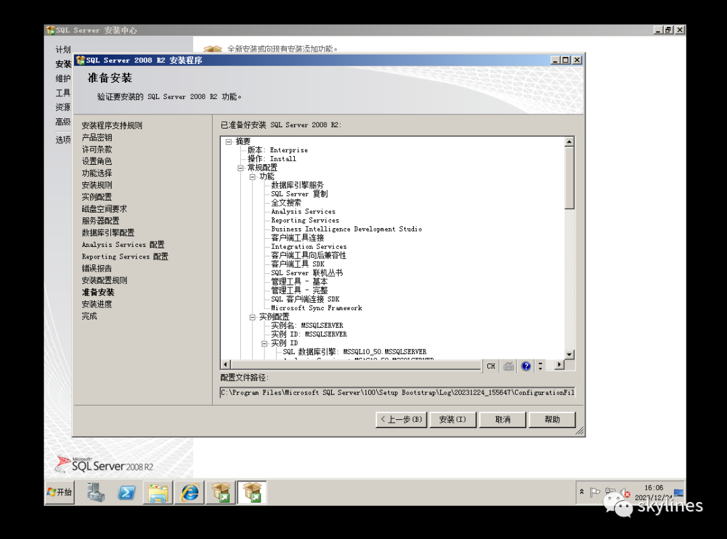Open 高级 tab in 安装中心 window

(63, 122)
